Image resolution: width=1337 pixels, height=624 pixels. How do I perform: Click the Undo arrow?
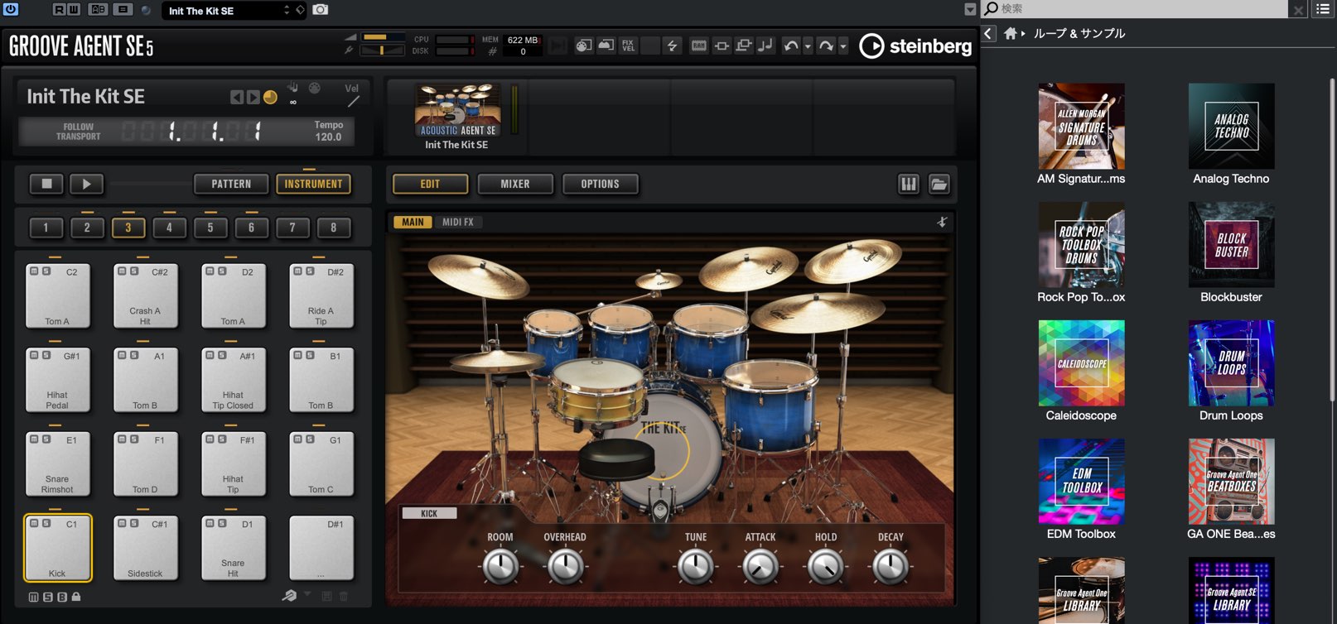coord(791,46)
